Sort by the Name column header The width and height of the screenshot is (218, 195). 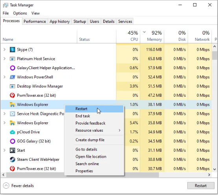click(x=39, y=37)
